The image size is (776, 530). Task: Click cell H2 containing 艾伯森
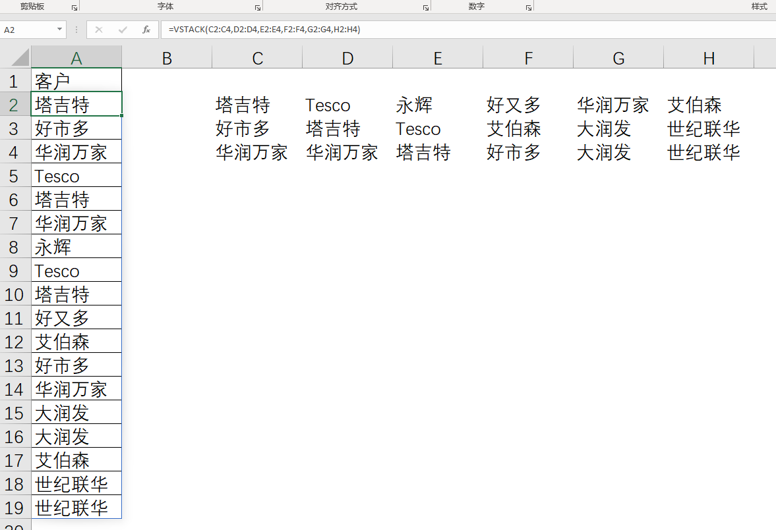coord(709,104)
